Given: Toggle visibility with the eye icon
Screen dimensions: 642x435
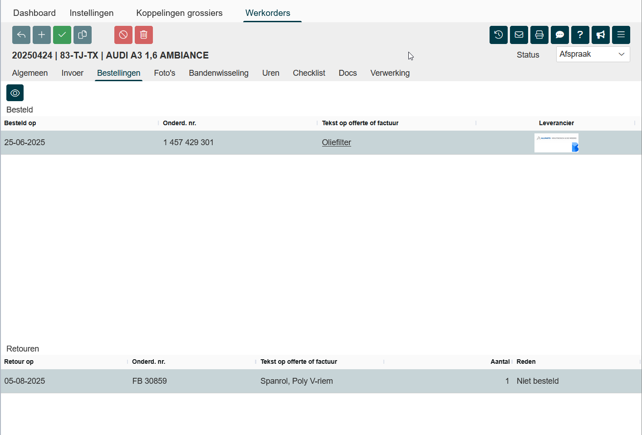Looking at the screenshot, I should click(x=15, y=93).
